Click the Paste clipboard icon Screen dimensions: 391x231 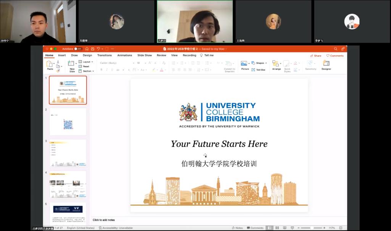(x=49, y=64)
